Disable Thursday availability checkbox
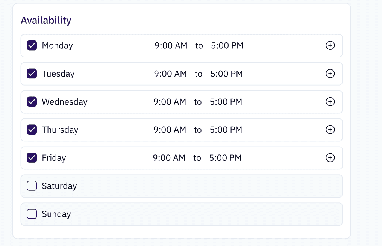382x246 pixels. [32, 130]
